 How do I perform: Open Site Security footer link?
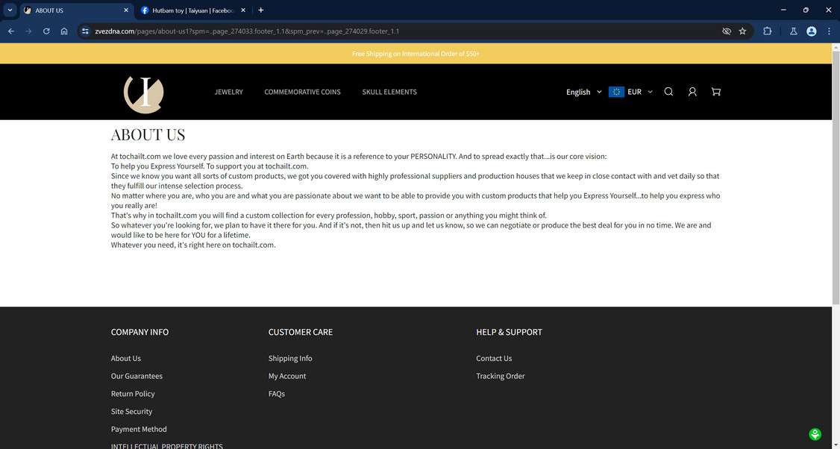131,411
